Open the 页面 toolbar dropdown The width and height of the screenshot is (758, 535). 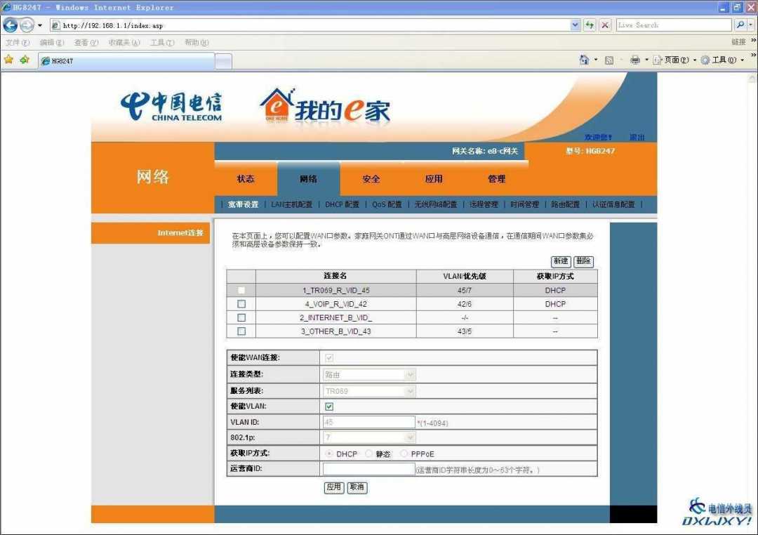coord(674,60)
